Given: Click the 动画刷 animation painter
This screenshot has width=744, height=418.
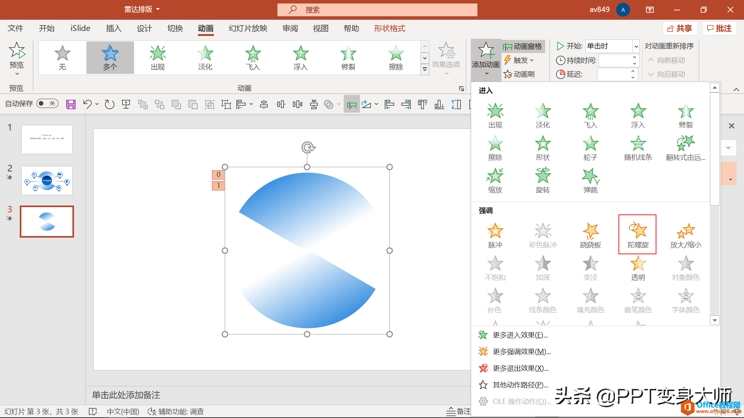Looking at the screenshot, I should (519, 74).
